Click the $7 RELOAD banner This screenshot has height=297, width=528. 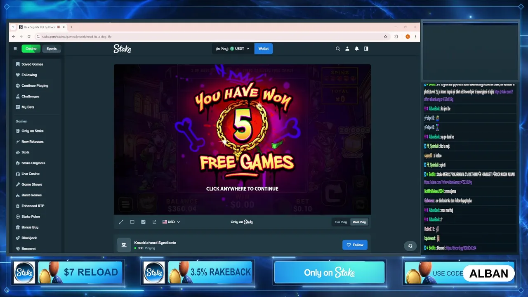coord(68,272)
